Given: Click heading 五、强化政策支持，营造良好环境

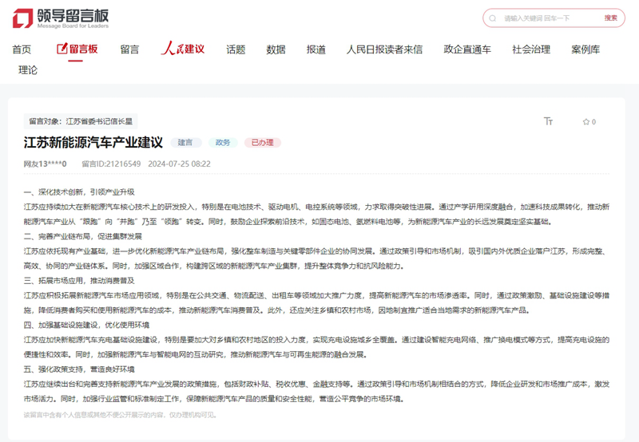Looking at the screenshot, I should click(x=79, y=369).
